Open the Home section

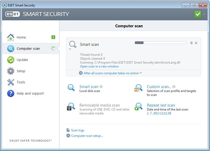[21, 37]
